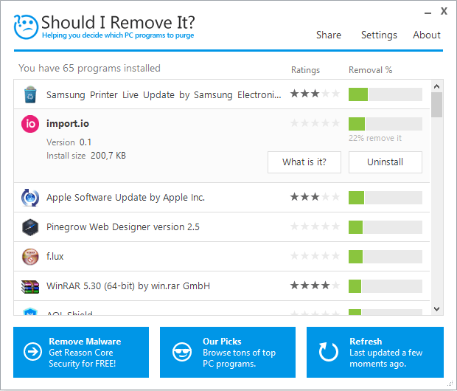Click the import.io empty star rating
This screenshot has height=391, width=457.
pos(315,123)
